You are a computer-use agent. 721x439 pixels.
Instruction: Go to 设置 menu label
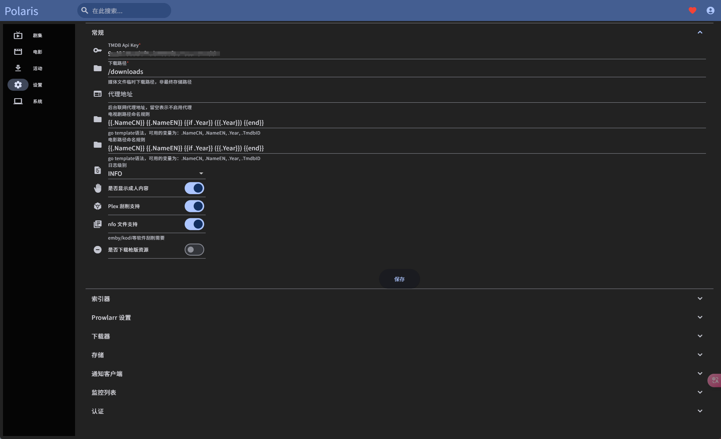point(38,85)
